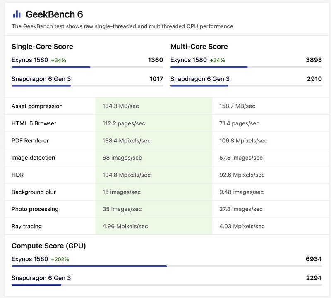This screenshot has height=298, width=331.
Task: Click the +202% badge in Compute Score
Action: coord(60,259)
